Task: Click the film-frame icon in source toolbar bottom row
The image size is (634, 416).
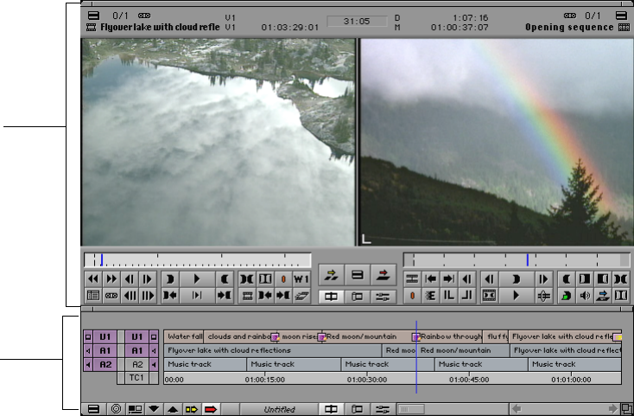Action: [247, 296]
